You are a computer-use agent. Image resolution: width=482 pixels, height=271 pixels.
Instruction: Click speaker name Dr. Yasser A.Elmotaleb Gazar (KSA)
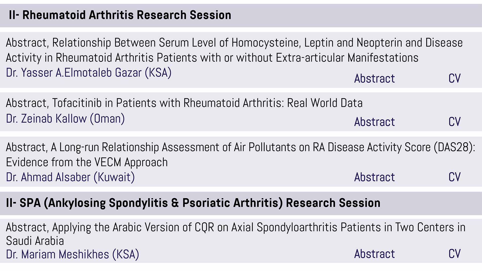[89, 73]
